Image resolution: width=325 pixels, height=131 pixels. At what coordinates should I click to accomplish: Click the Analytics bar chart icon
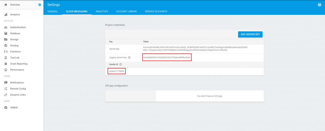pyautogui.click(x=6, y=15)
